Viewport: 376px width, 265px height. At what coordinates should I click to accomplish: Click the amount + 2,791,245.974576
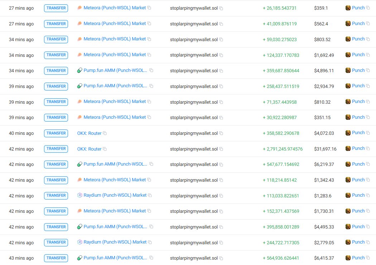point(283,149)
